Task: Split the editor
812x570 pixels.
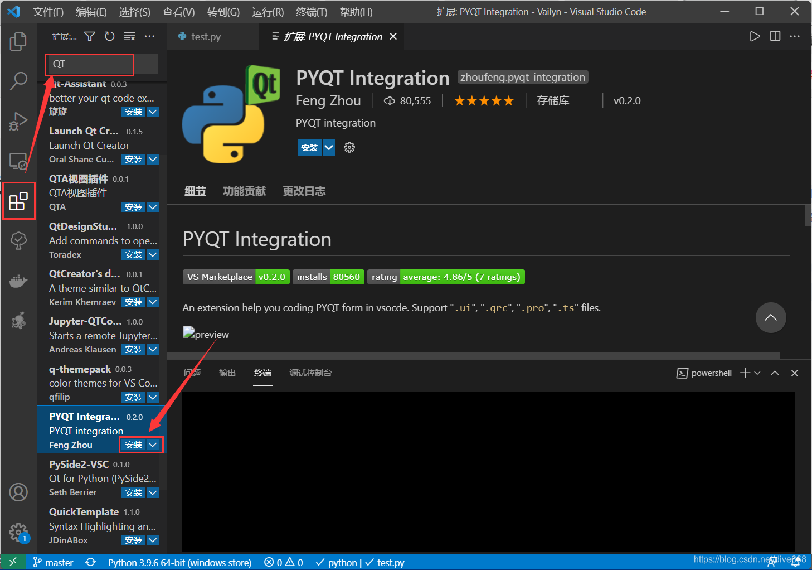Action: pyautogui.click(x=775, y=36)
